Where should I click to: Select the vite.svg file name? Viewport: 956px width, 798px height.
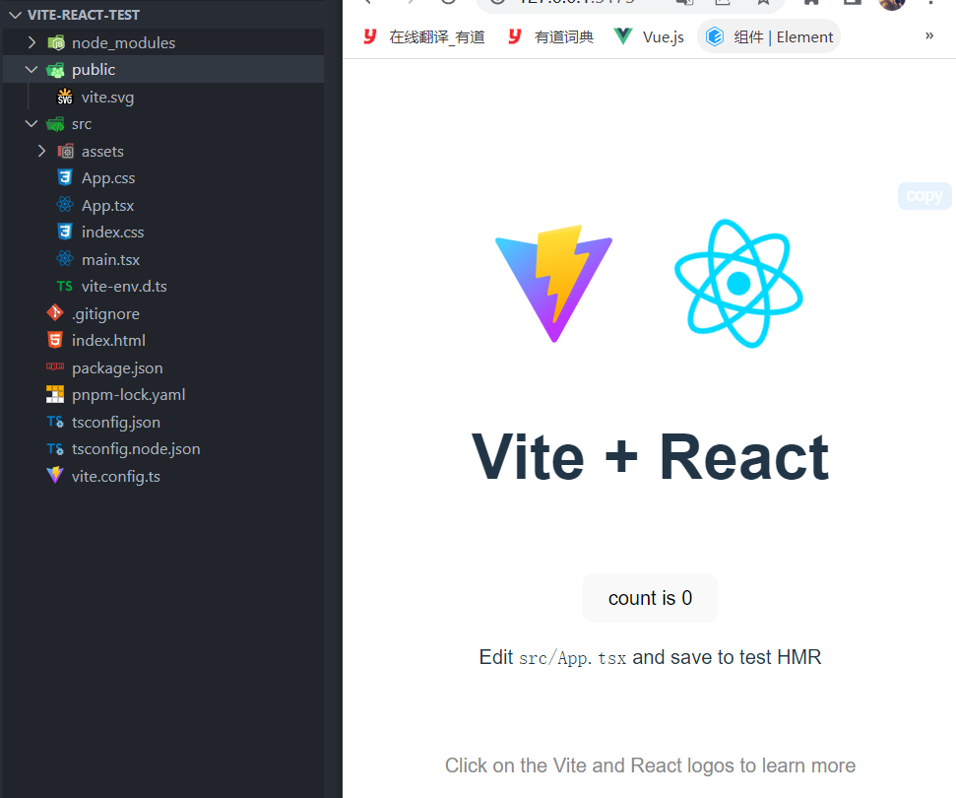(108, 97)
